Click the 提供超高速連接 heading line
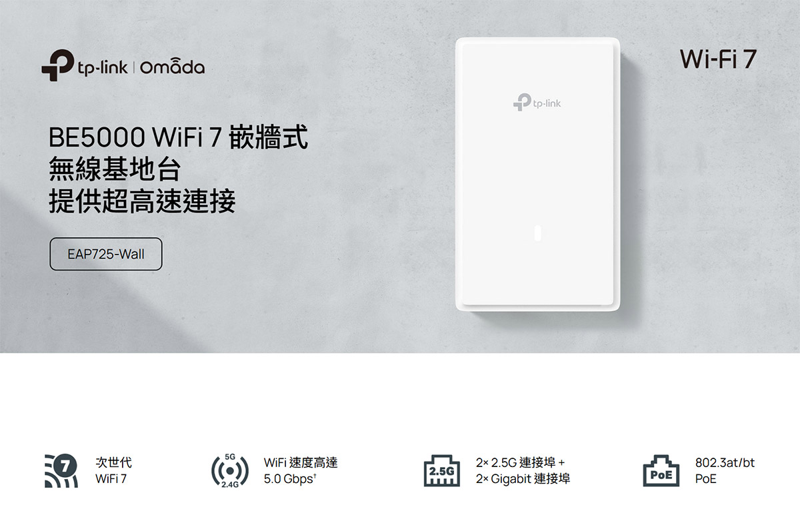Image resolution: width=800 pixels, height=519 pixels. [142, 201]
